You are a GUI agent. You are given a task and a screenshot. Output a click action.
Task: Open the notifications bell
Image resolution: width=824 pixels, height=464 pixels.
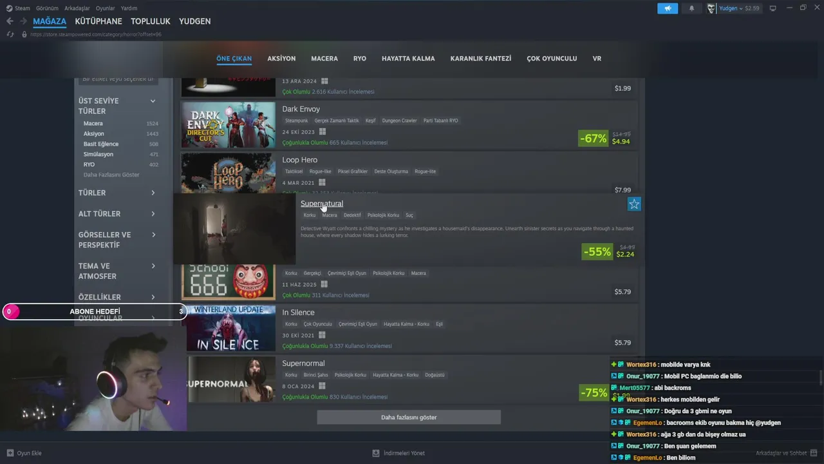(692, 8)
